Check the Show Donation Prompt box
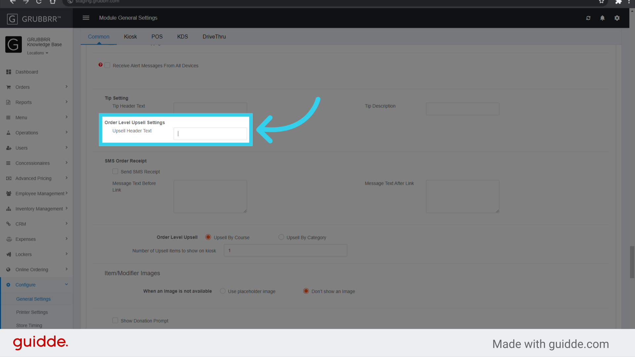 (x=115, y=321)
